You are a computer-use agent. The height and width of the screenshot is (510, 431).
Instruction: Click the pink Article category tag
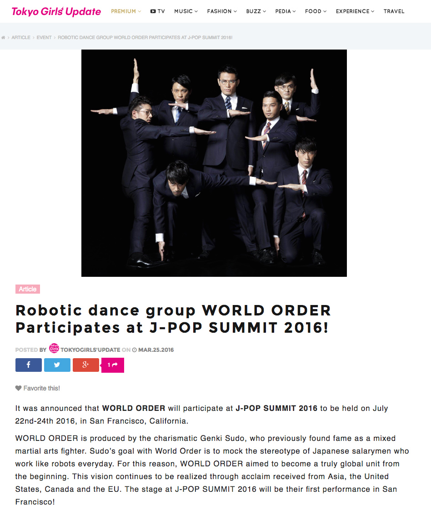pyautogui.click(x=28, y=289)
